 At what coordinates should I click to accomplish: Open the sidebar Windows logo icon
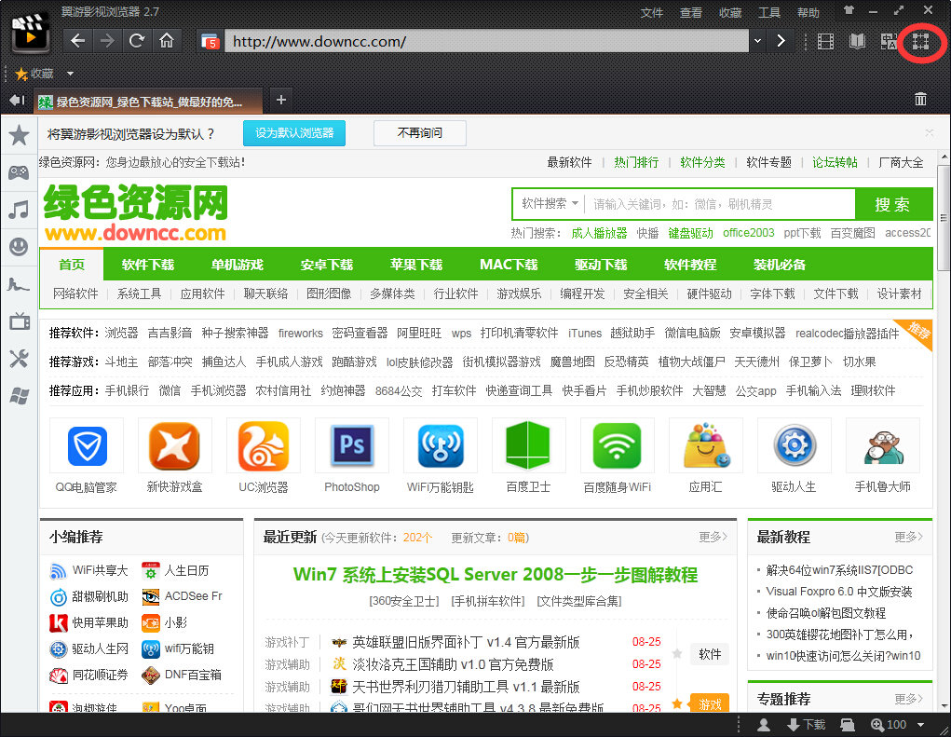[x=19, y=396]
